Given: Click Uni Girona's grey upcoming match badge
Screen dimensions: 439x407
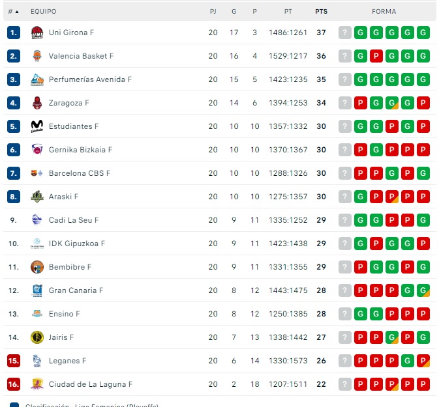Looking at the screenshot, I should (345, 33).
